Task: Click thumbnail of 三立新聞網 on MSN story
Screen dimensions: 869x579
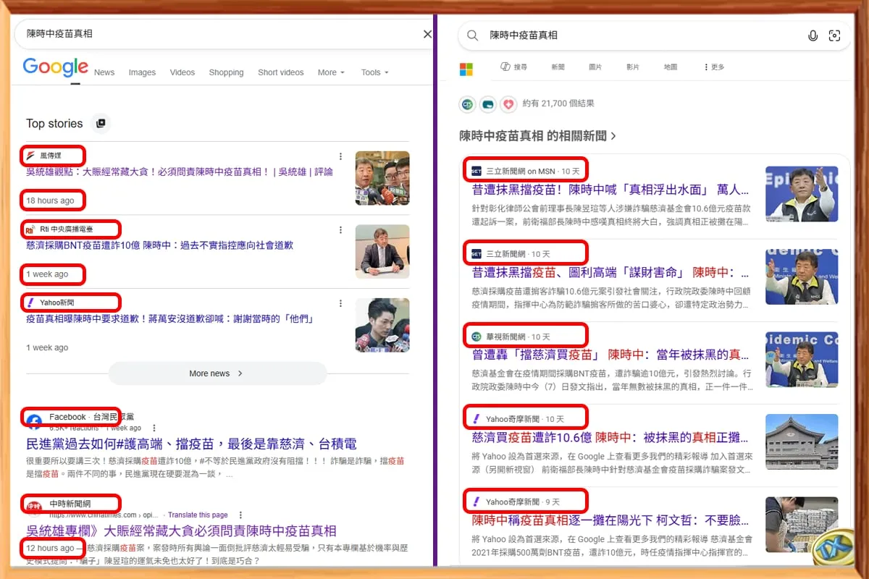Action: pos(802,194)
